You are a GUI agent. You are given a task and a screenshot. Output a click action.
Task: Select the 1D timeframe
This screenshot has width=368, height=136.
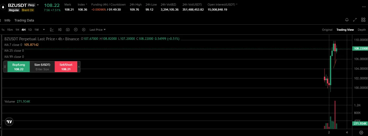pyautogui.click(x=30, y=30)
